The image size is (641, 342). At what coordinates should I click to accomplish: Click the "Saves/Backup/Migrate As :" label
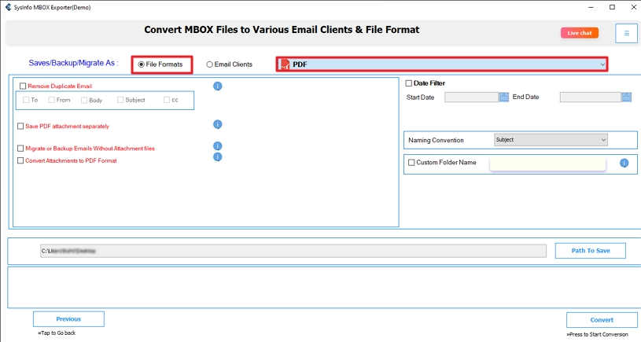[74, 63]
